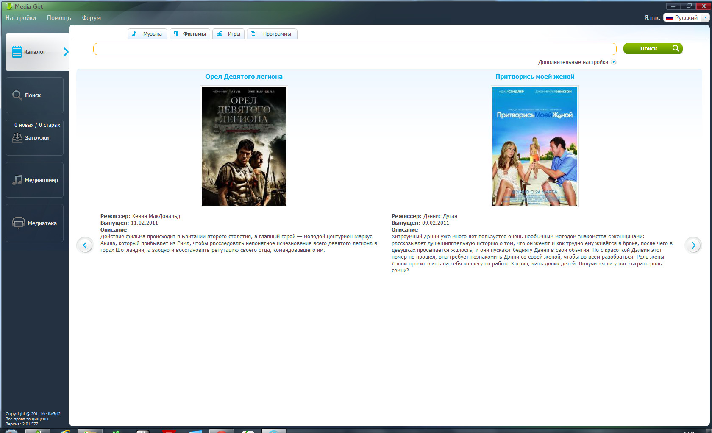Click the film strip icon on Фильмы tab
This screenshot has width=712, height=433.
point(175,34)
